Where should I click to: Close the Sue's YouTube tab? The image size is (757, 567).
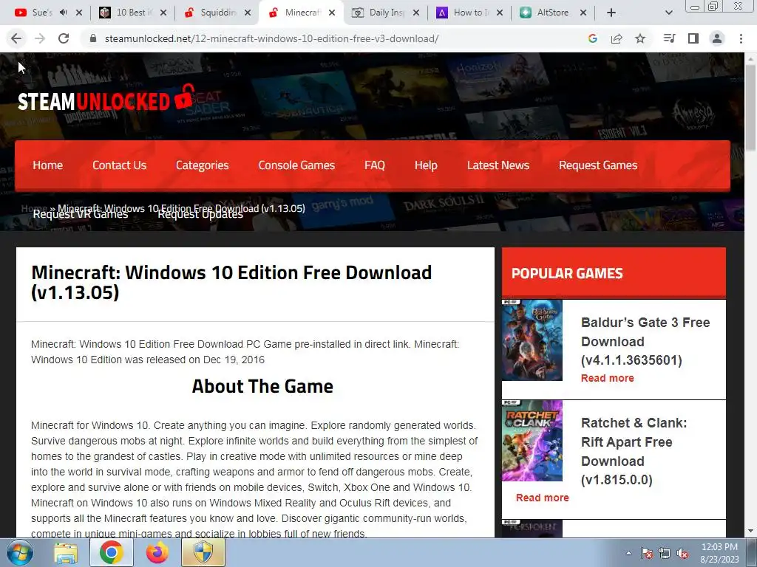point(79,13)
